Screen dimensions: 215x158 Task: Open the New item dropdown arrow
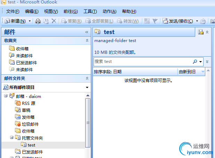click(x=30, y=21)
